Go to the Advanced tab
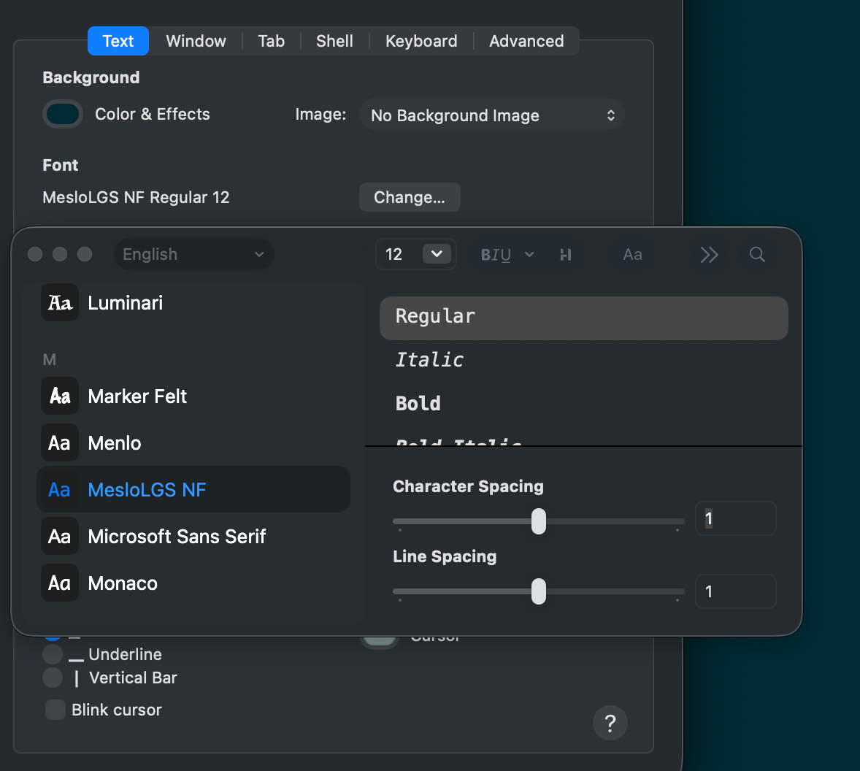Viewport: 860px width, 771px height. (526, 41)
